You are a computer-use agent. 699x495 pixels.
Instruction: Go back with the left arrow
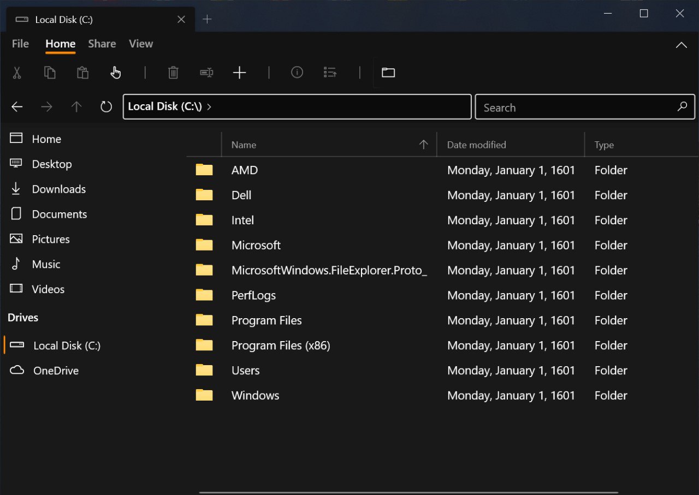tap(17, 107)
